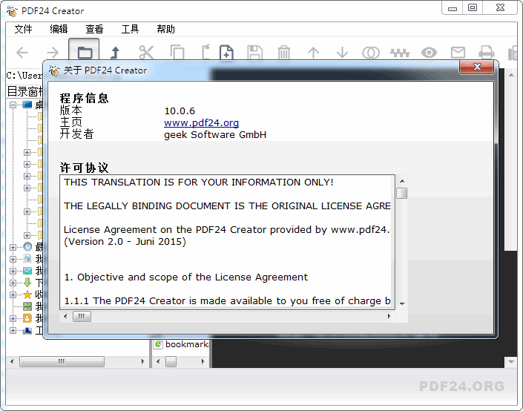Move page up with up arrow icon

click(x=313, y=53)
